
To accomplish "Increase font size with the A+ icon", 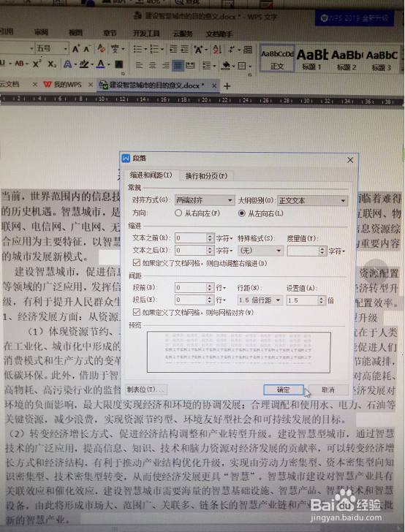I will pyautogui.click(x=76, y=49).
